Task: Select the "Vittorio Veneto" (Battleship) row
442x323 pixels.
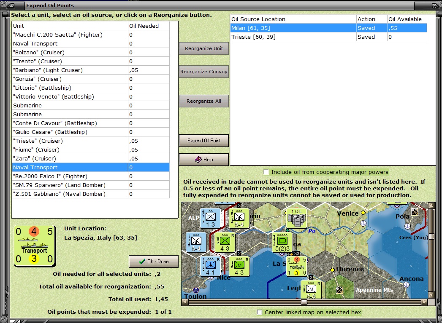Action: point(91,97)
